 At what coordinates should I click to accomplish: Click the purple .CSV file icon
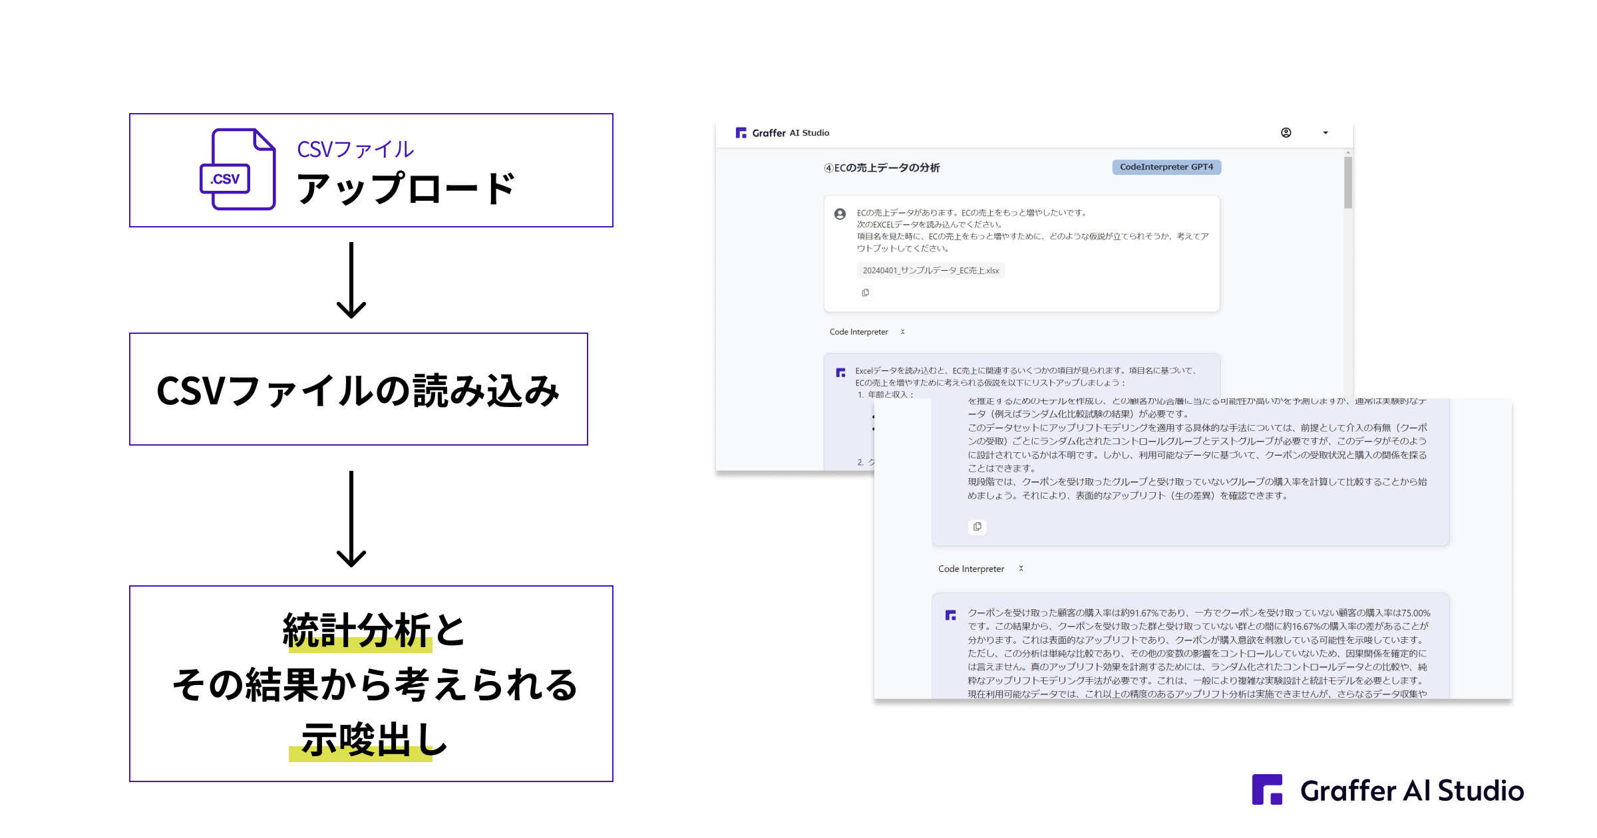coord(238,170)
